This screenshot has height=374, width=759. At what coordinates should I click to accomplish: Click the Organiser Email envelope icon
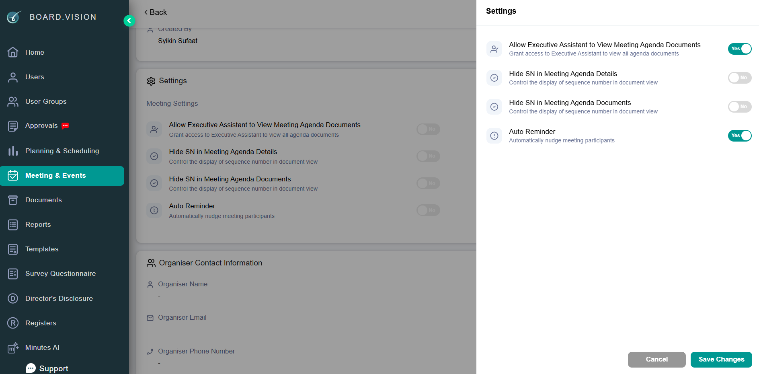click(150, 318)
